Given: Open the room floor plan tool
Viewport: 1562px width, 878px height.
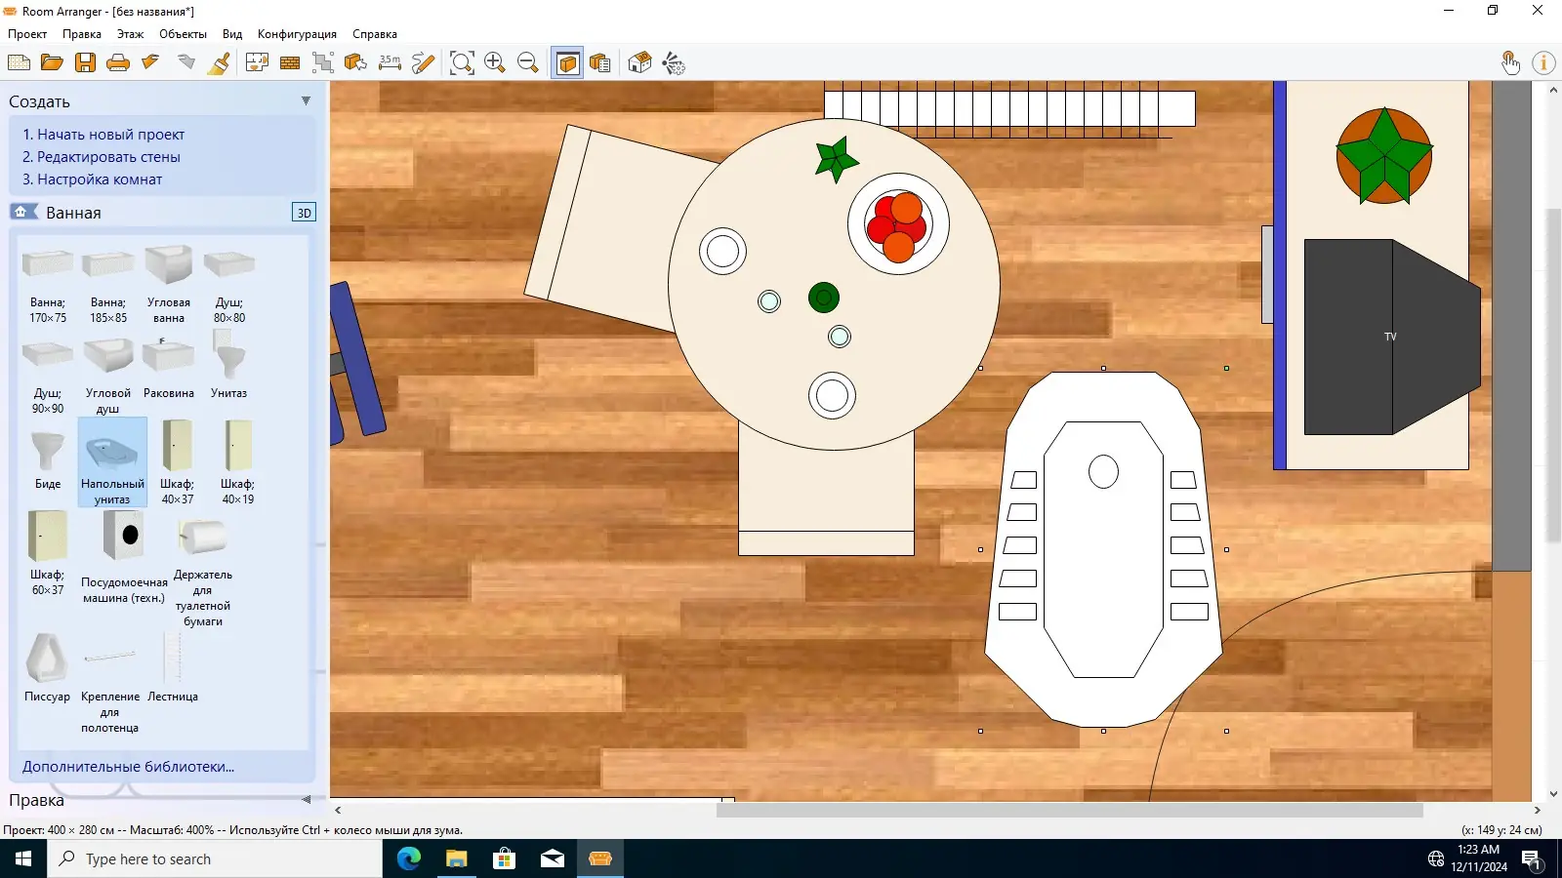Looking at the screenshot, I should click(257, 63).
